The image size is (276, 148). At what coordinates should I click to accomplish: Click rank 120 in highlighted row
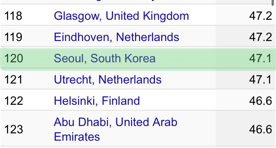pyautogui.click(x=13, y=58)
